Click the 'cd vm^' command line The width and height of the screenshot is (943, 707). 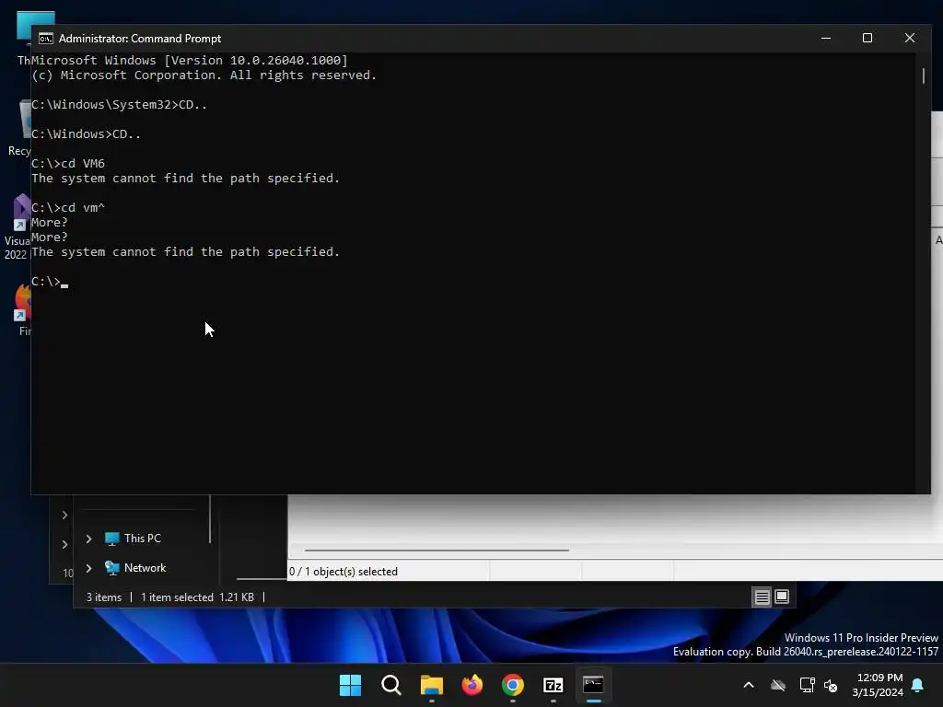pos(68,207)
